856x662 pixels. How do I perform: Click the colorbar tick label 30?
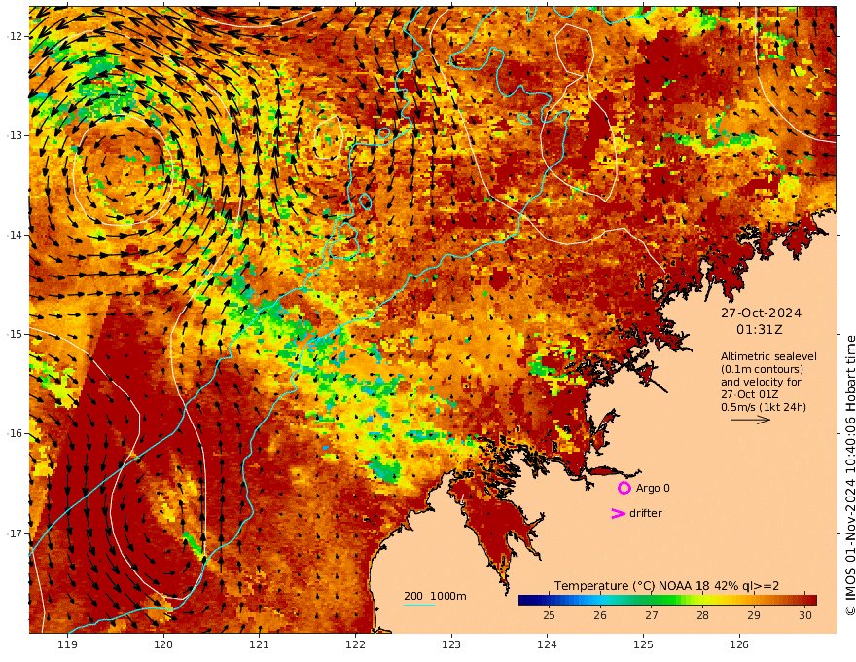click(x=805, y=615)
